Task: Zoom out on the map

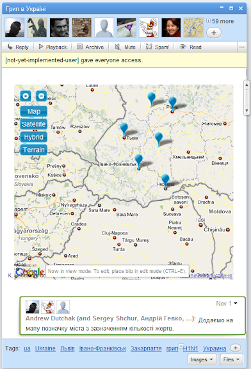Action: [41, 96]
